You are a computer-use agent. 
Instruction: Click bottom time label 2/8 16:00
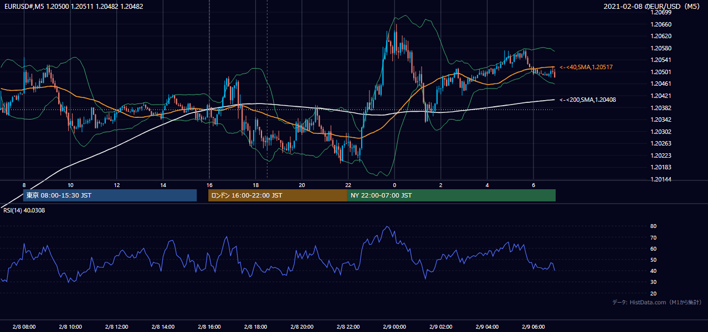[209, 327]
